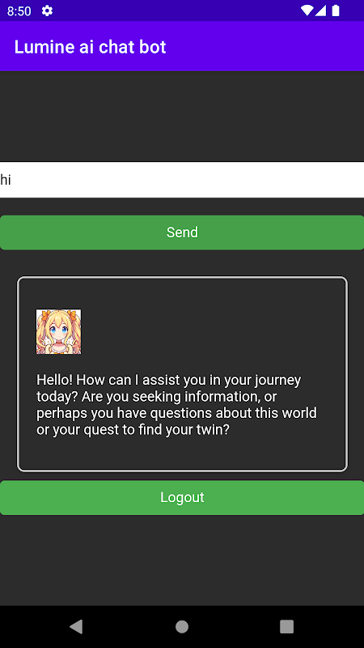
Task: Tap the text 'hi' in the input box
Action: point(6,180)
